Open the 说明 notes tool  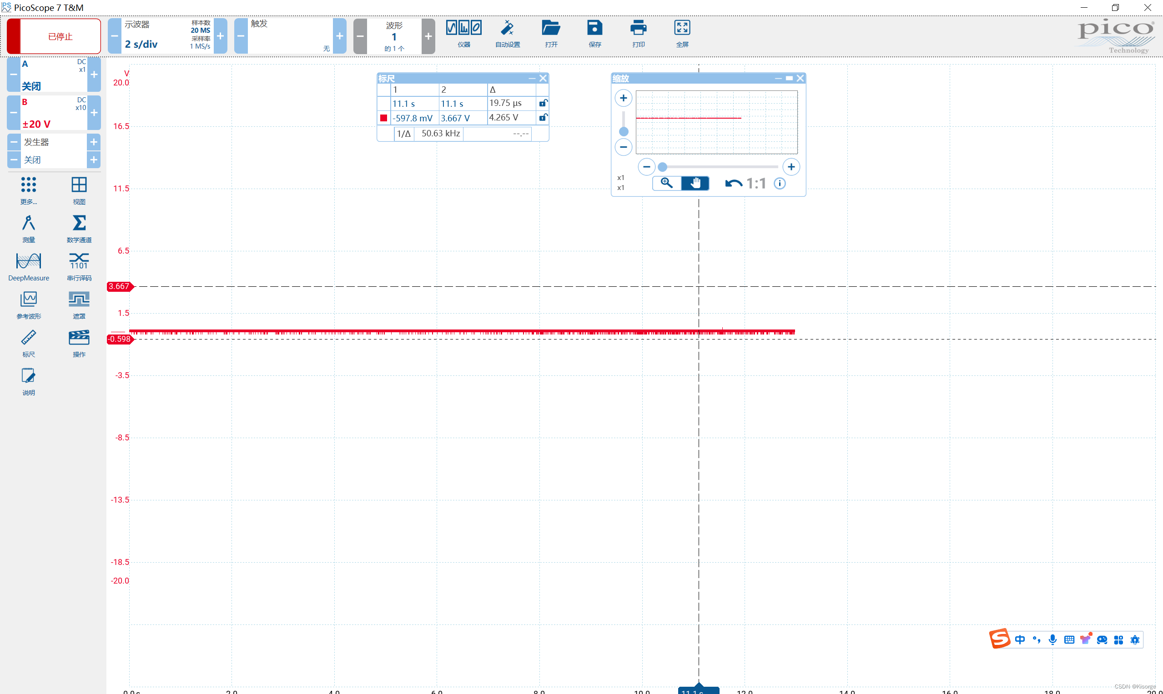coord(29,382)
